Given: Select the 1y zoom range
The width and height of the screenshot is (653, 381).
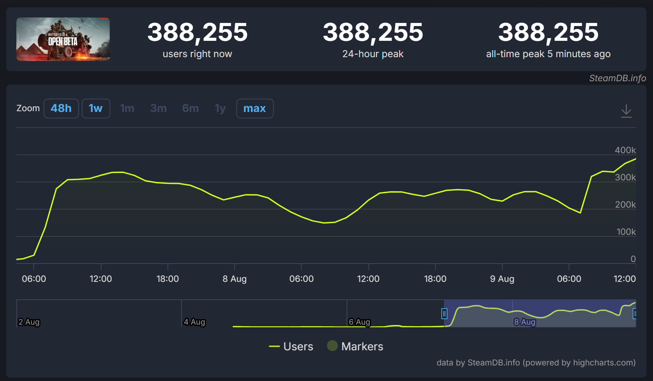Looking at the screenshot, I should click(220, 108).
